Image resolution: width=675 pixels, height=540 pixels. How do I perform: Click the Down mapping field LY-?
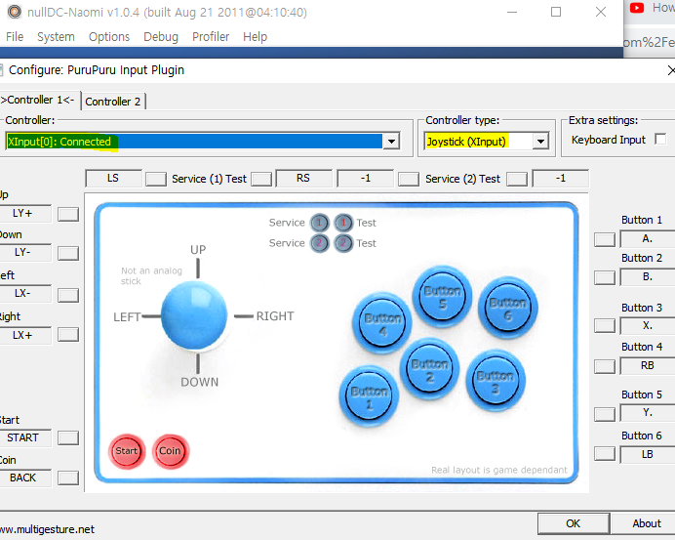click(x=25, y=253)
